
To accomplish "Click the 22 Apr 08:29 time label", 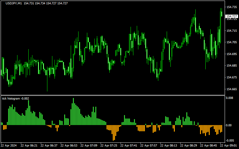I will pos(189,145).
